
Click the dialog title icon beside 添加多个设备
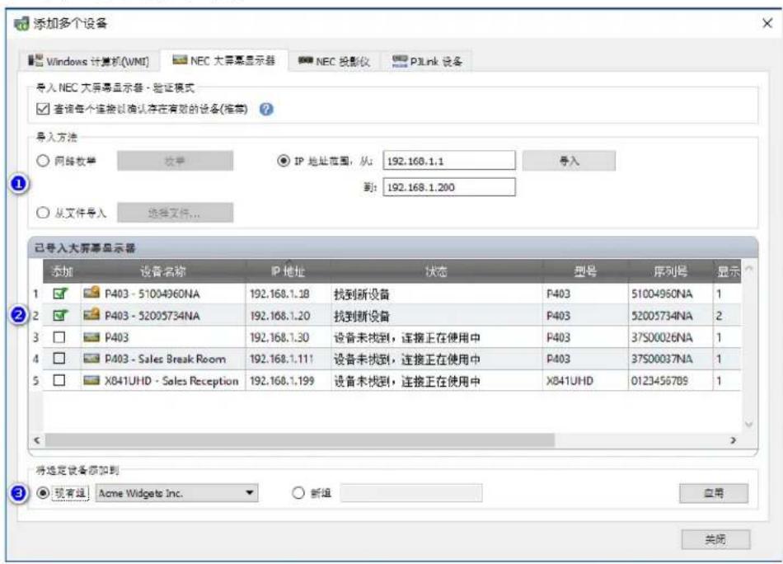21,23
